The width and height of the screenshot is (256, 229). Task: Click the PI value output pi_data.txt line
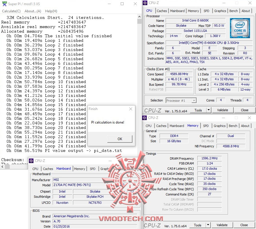64,151
